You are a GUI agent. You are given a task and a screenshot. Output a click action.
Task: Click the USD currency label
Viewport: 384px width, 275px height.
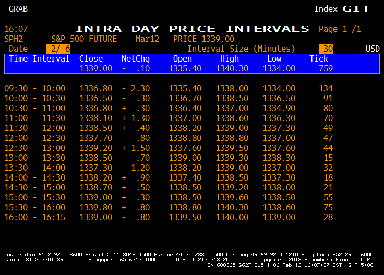[373, 49]
